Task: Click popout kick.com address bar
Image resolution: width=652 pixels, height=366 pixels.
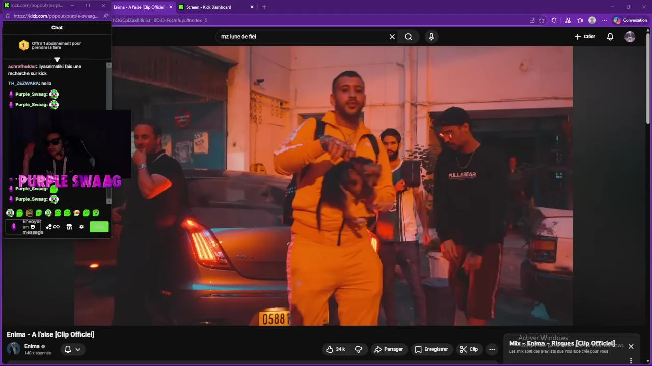Action: coord(56,16)
